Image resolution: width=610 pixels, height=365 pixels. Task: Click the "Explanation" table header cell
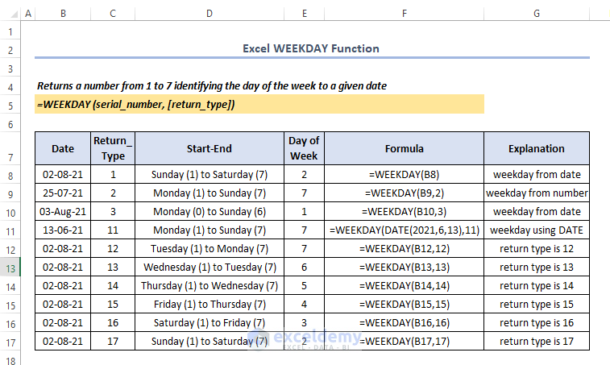pyautogui.click(x=537, y=148)
